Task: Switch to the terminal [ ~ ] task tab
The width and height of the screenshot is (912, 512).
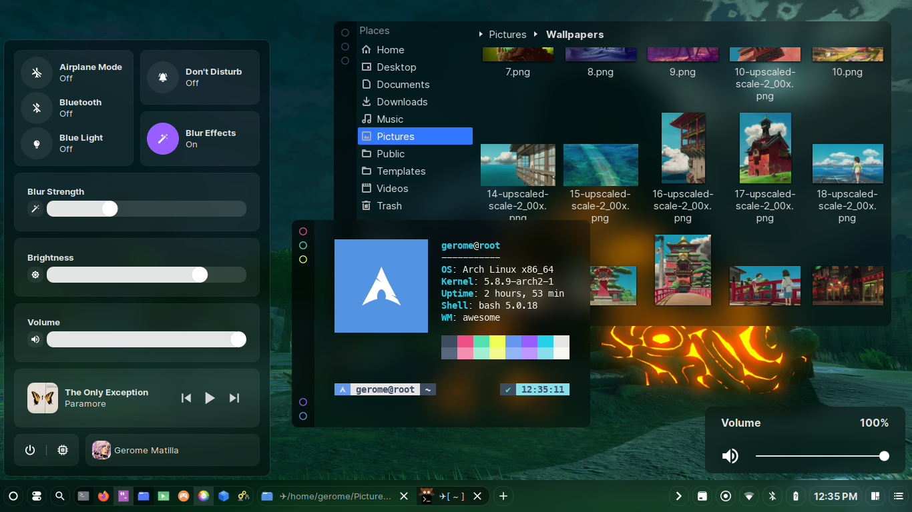Action: 451,496
